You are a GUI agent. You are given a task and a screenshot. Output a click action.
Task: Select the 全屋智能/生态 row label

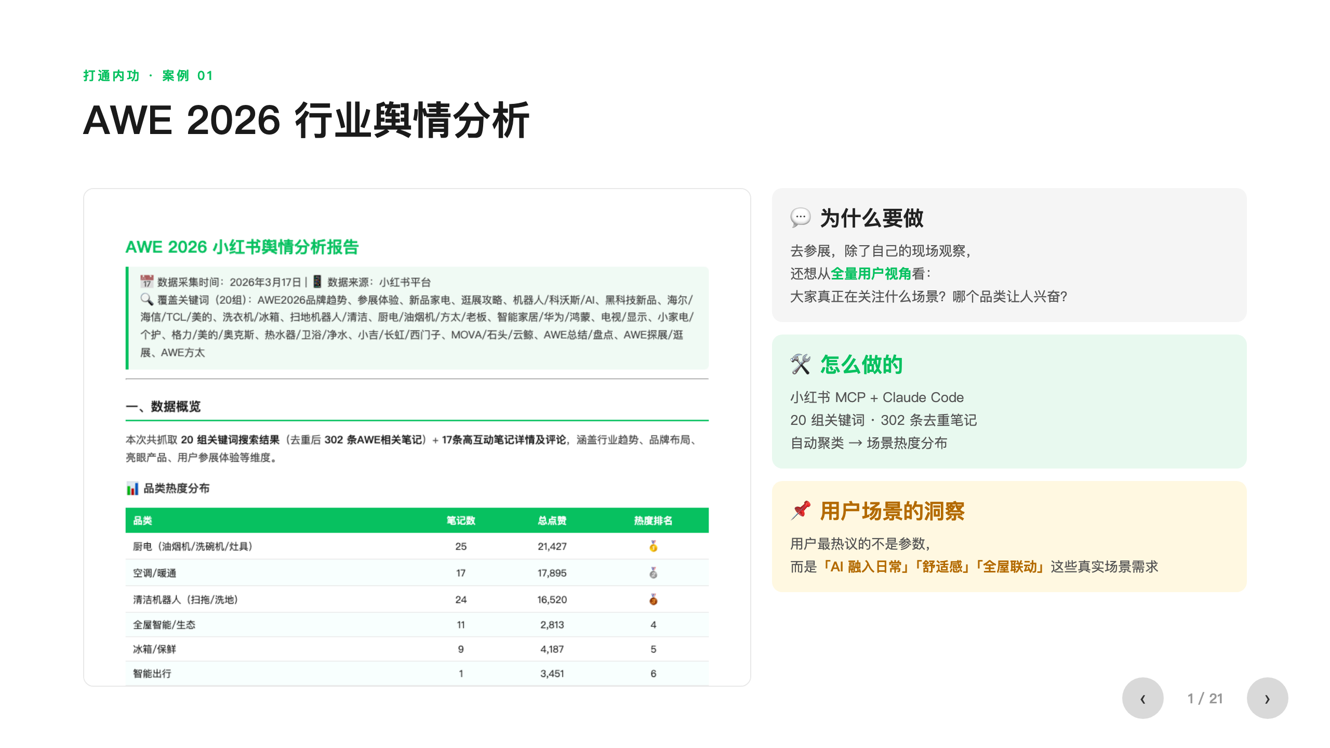point(164,625)
